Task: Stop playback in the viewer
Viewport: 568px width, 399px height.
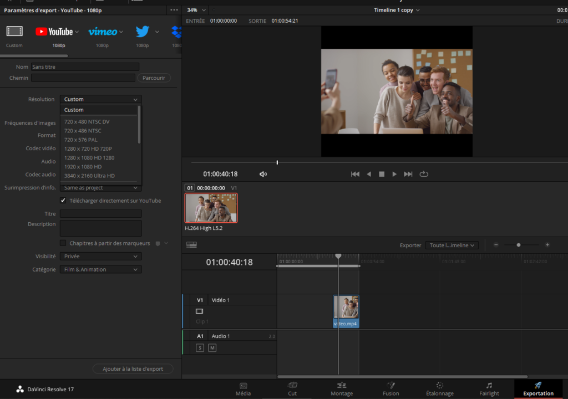Action: coord(382,174)
